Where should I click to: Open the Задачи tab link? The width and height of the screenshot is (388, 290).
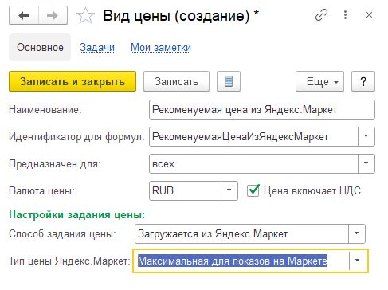[x=97, y=48]
